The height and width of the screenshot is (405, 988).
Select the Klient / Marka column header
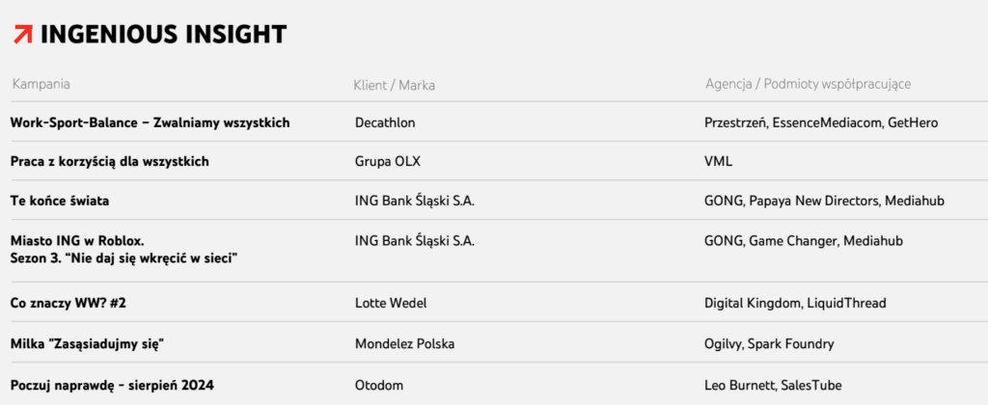point(394,85)
